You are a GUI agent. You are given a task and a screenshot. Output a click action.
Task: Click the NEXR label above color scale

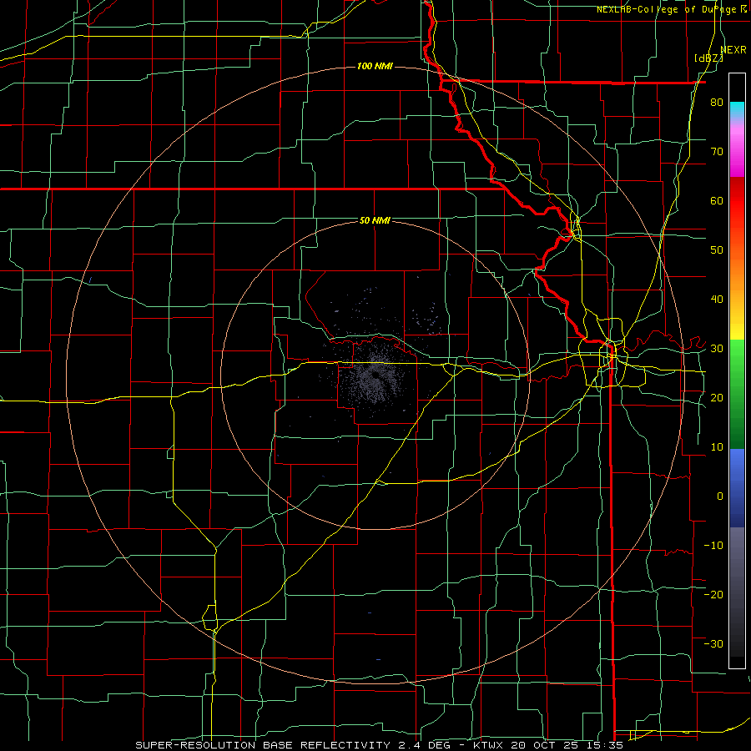(x=733, y=50)
